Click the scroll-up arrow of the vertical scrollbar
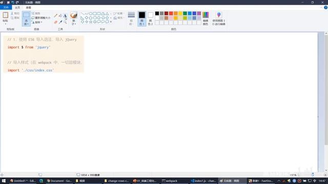Image resolution: width=328 pixels, height=184 pixels. point(326,34)
